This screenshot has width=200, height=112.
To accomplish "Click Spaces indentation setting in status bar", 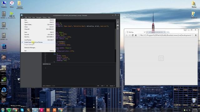I will pyautogui.click(x=112, y=86).
